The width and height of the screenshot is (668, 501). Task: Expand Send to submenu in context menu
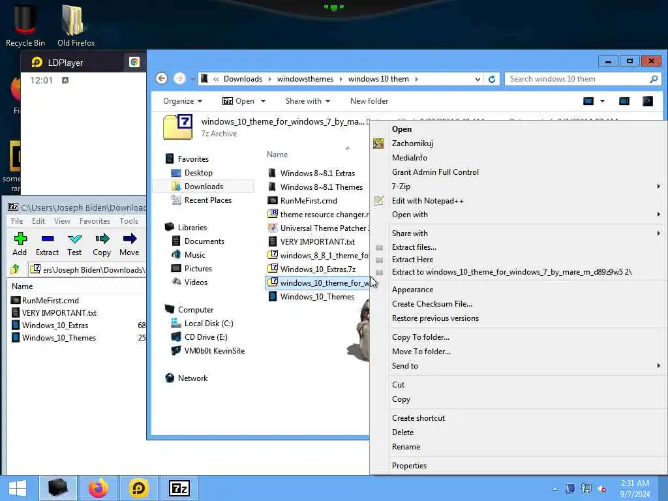click(658, 365)
